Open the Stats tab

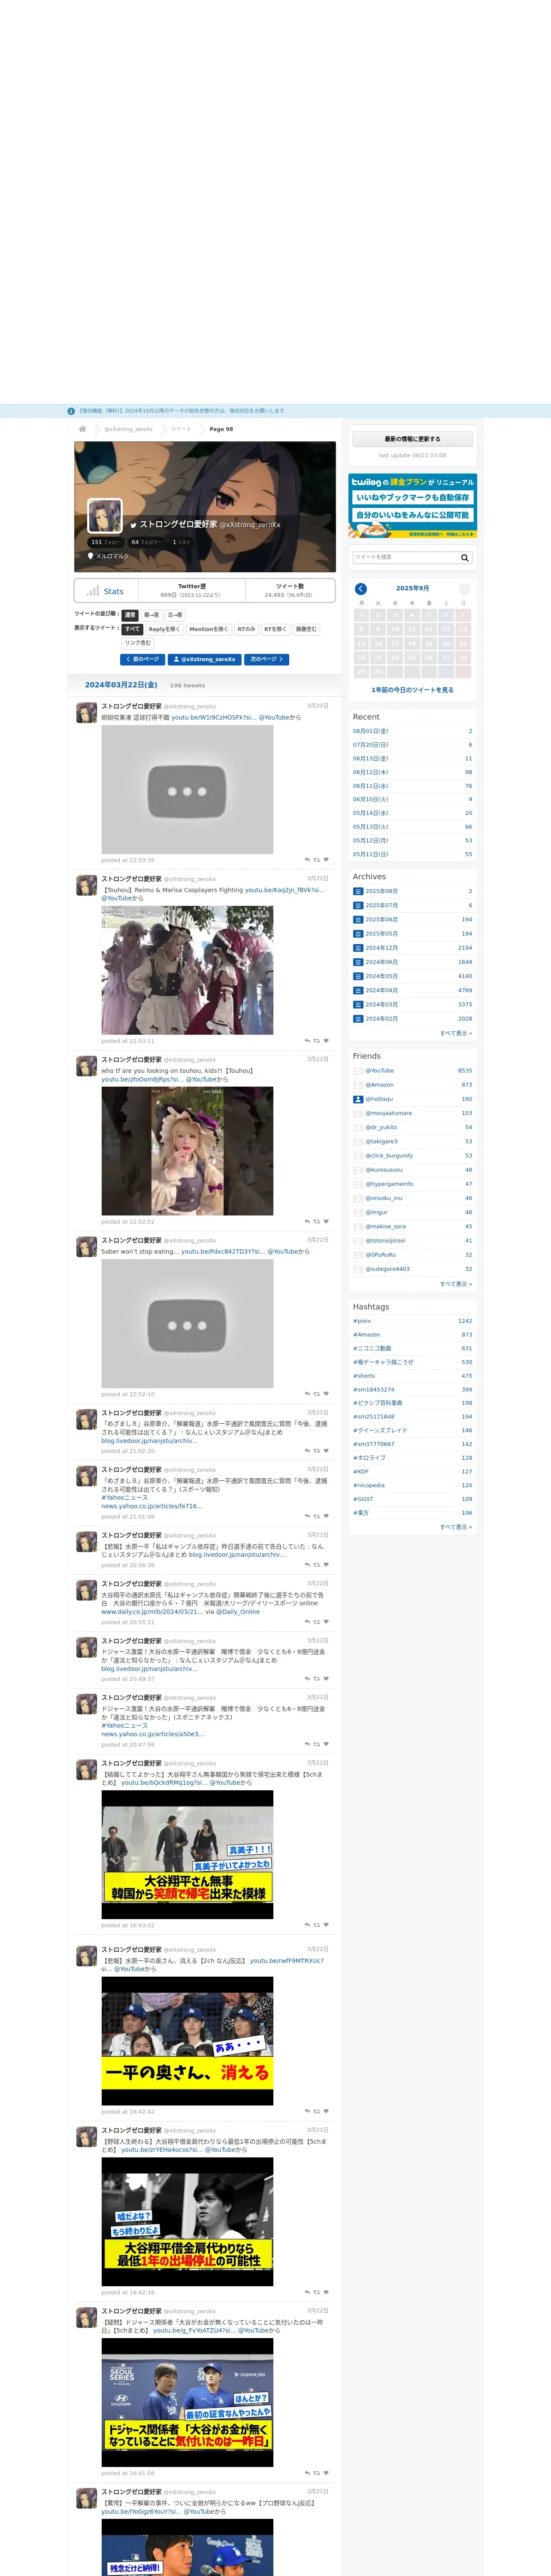click(x=106, y=591)
